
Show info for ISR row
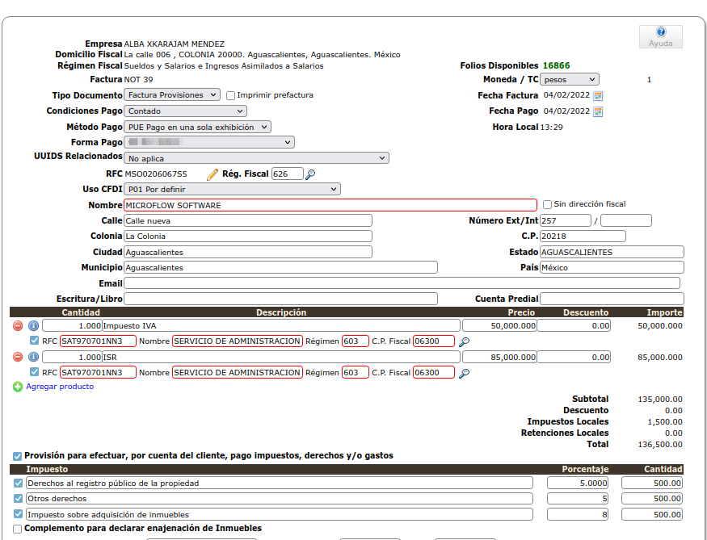(x=33, y=357)
